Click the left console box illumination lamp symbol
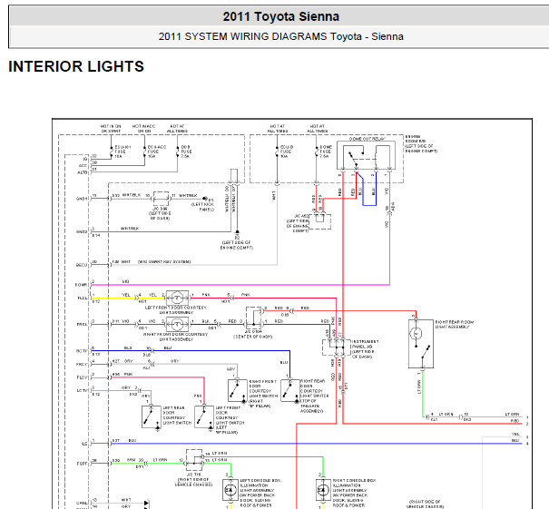549x509 pixels. click(230, 490)
